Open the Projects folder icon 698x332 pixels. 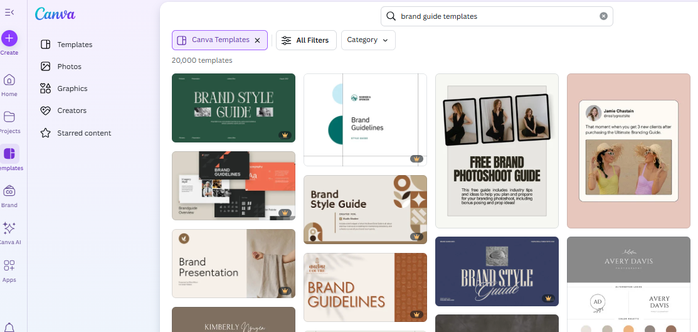click(x=9, y=117)
